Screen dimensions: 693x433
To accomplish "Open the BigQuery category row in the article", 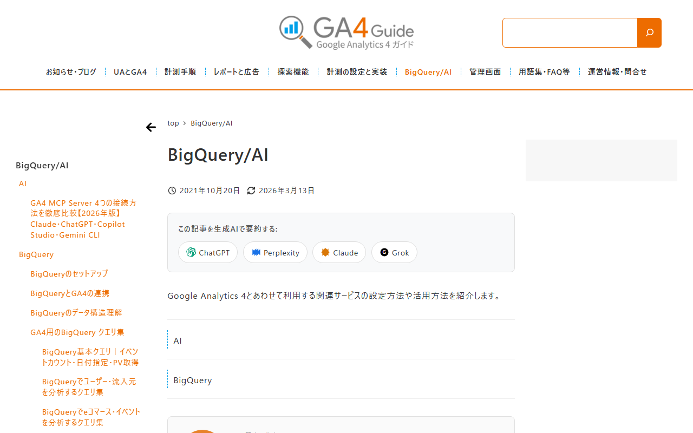I will pyautogui.click(x=341, y=380).
